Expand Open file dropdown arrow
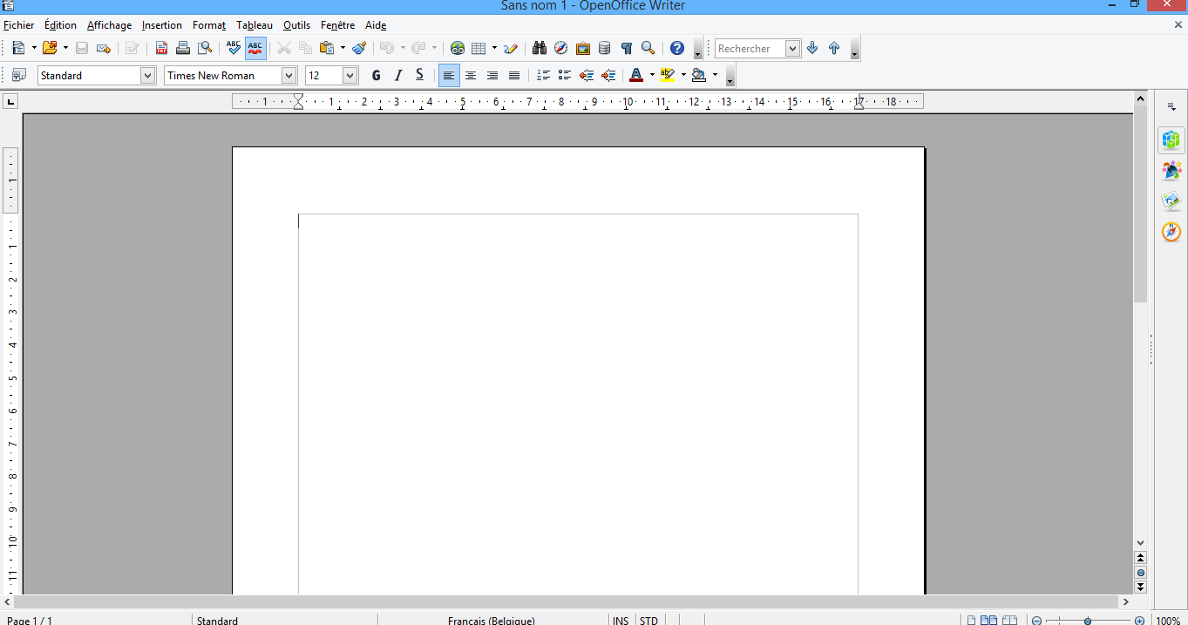The image size is (1188, 625). pos(64,48)
